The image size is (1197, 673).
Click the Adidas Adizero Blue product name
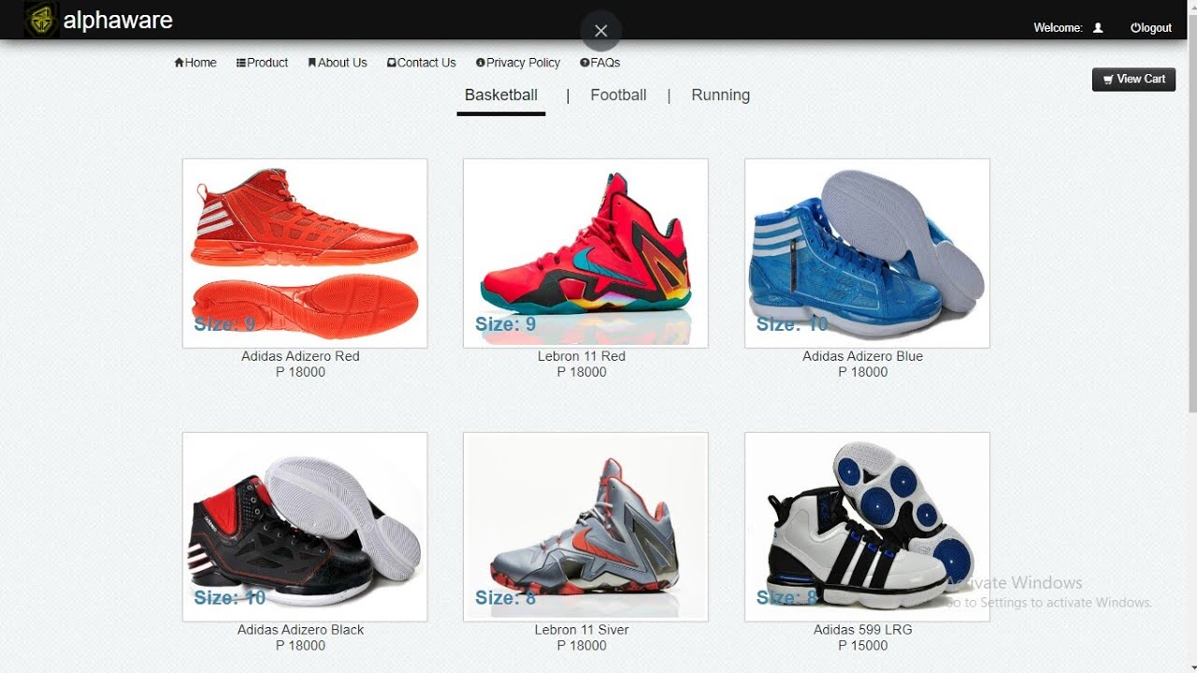click(862, 356)
